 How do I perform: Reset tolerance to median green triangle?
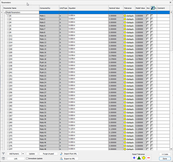(139, 158)
